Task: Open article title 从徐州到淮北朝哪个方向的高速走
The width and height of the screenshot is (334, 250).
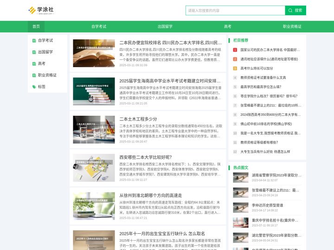Action: point(151,195)
